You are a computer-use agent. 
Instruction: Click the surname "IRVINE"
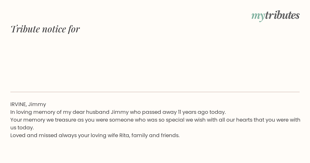point(18,104)
